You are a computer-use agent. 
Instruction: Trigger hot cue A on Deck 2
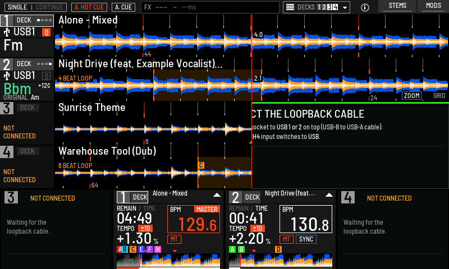coord(232,249)
